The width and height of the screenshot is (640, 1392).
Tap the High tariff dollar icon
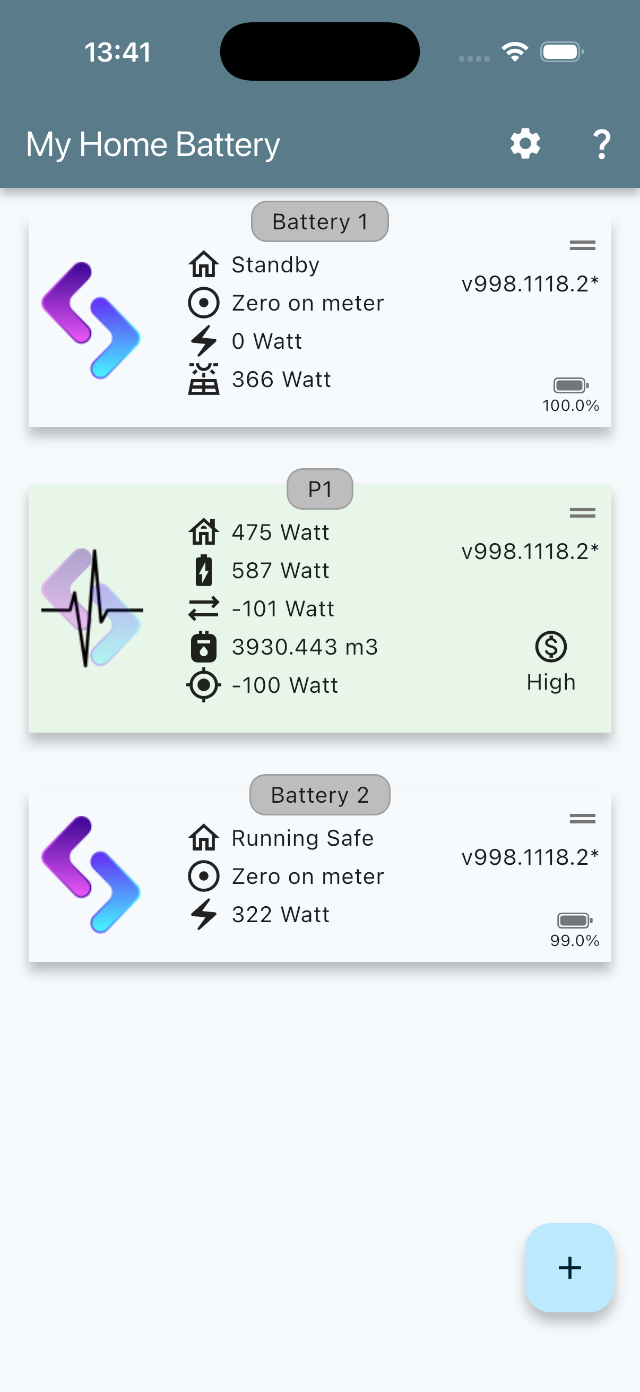[551, 647]
